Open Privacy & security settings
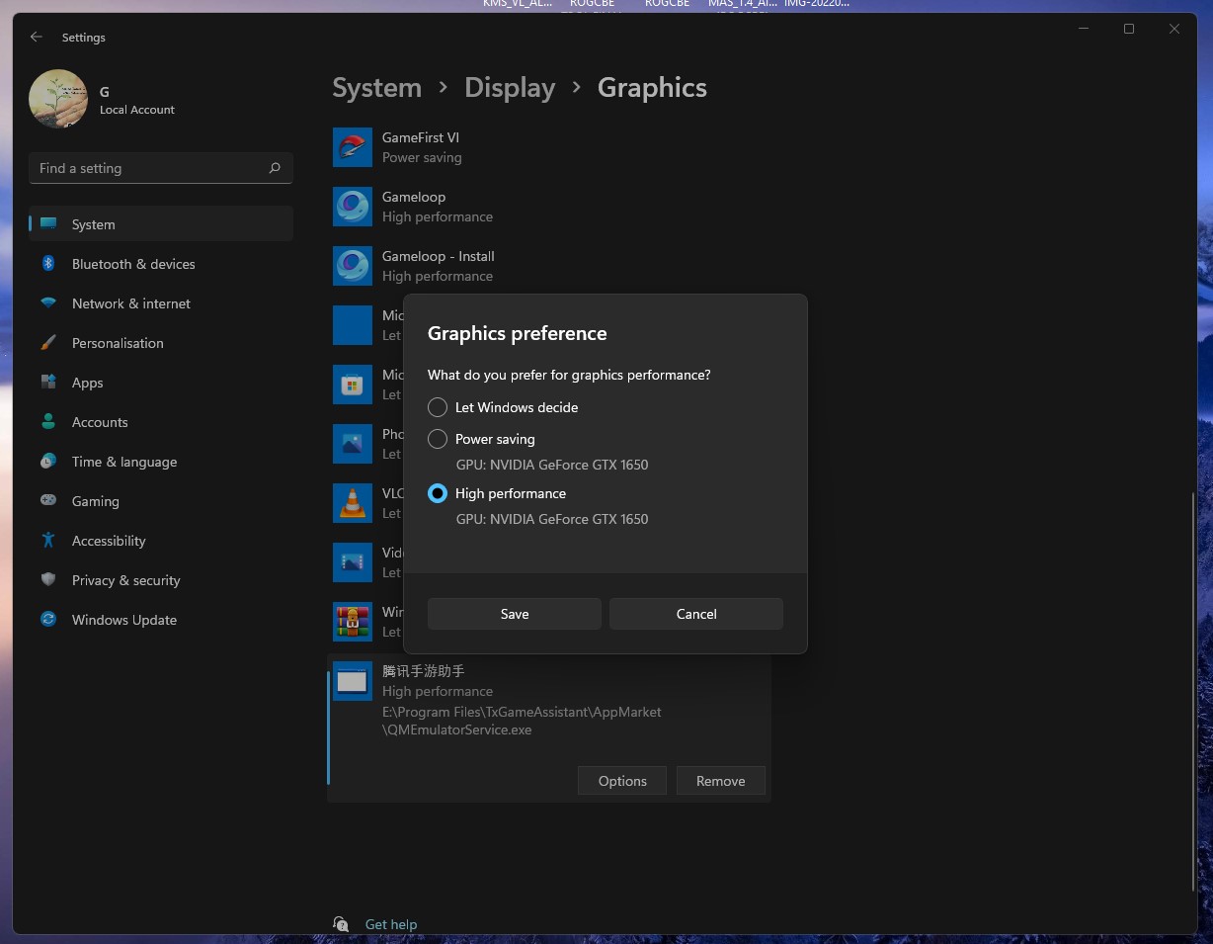The image size is (1213, 944). (161, 580)
